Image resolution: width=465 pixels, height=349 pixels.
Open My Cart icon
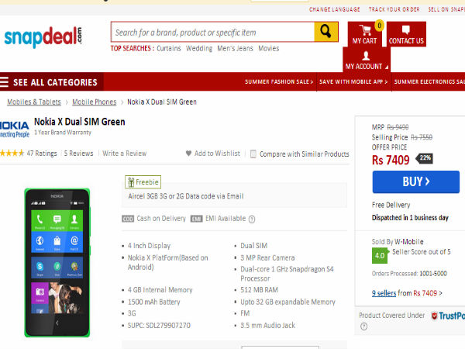tap(365, 30)
